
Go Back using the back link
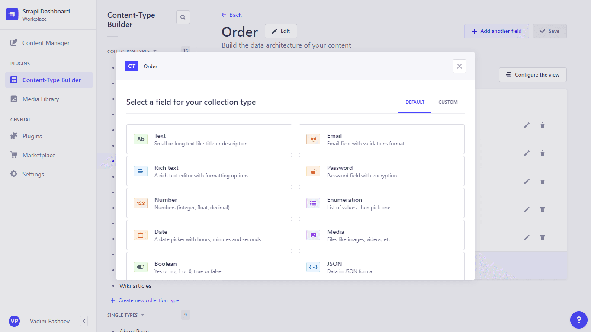[231, 15]
